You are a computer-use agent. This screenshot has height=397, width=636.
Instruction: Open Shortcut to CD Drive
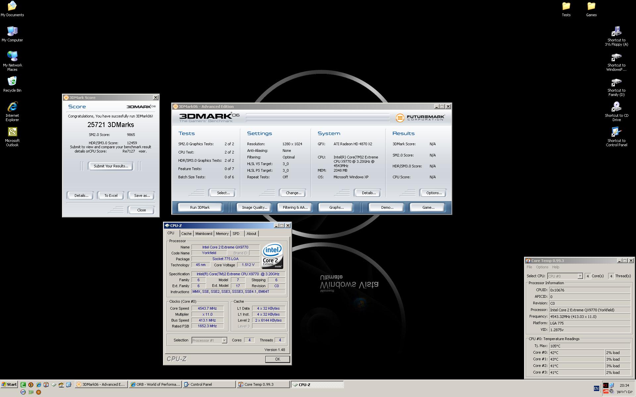coord(616,111)
